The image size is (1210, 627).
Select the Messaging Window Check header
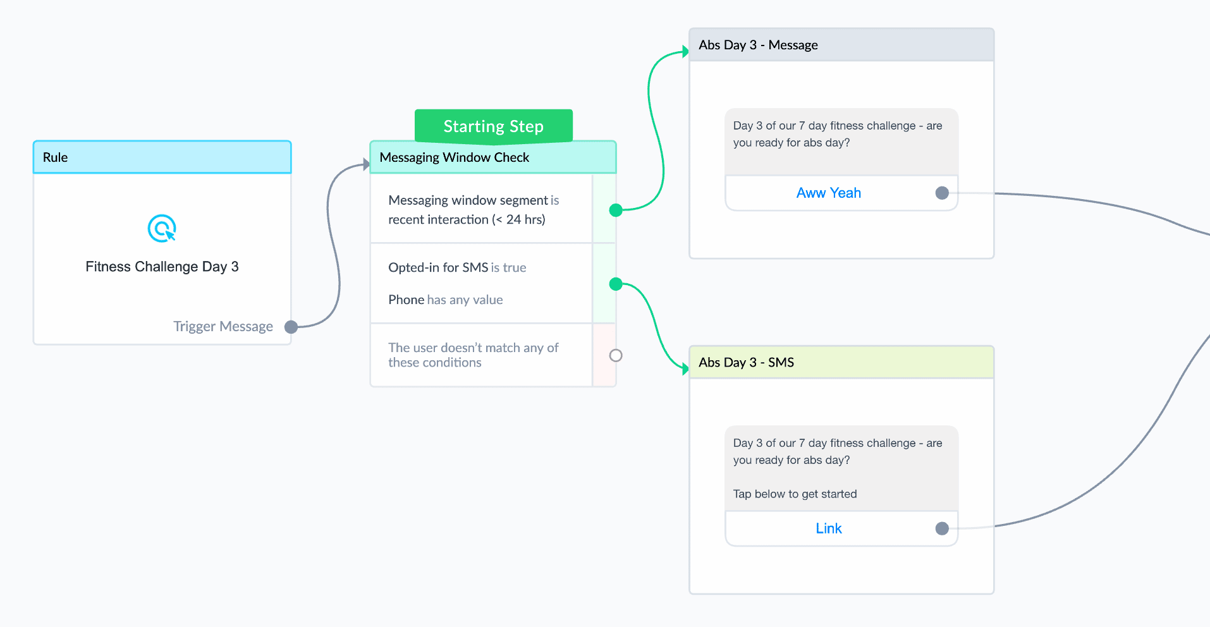pyautogui.click(x=493, y=157)
